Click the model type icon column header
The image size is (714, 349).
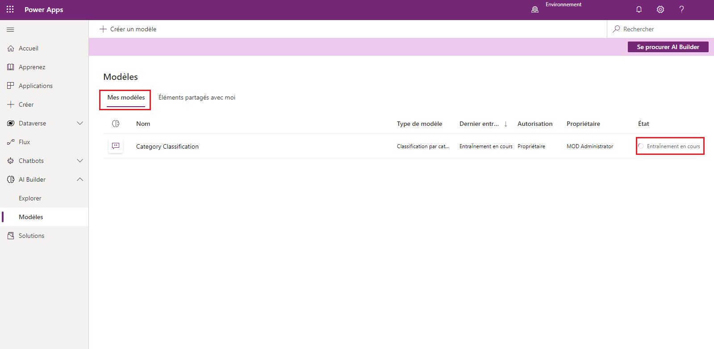[x=116, y=124]
